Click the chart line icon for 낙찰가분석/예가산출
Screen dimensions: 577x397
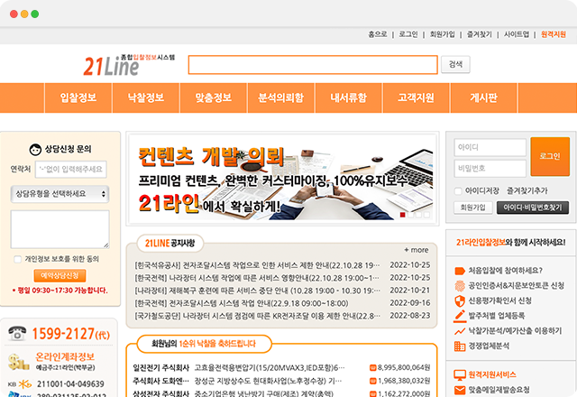460,331
